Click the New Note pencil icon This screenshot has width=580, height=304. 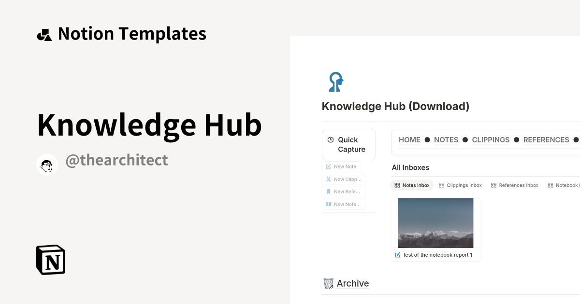tap(328, 166)
